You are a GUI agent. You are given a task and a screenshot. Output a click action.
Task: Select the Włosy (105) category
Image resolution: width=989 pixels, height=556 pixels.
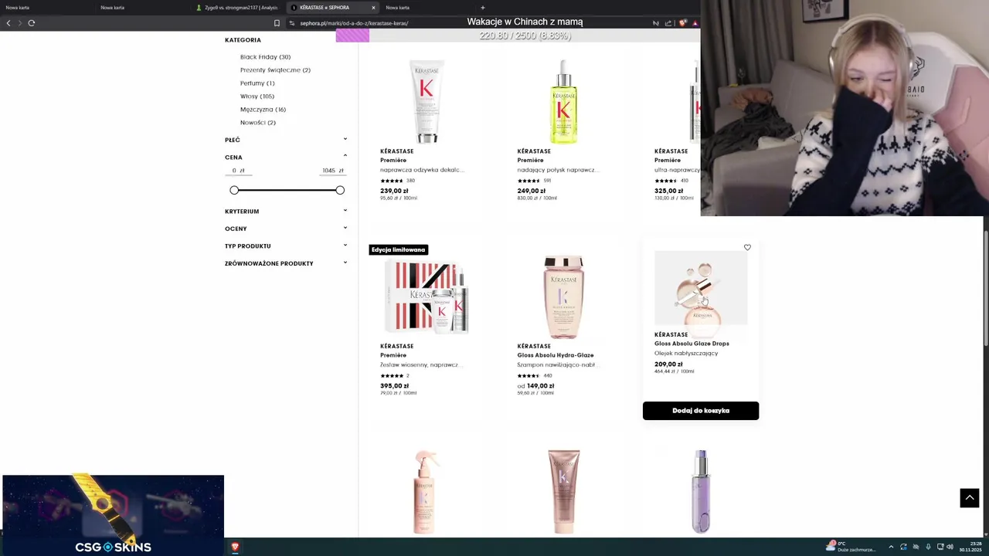tap(257, 97)
